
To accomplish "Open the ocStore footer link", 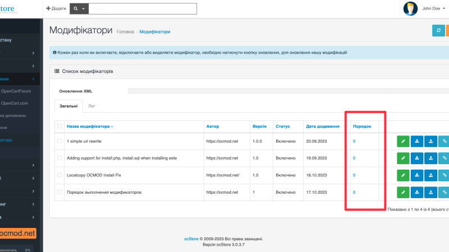I will tap(191, 239).
